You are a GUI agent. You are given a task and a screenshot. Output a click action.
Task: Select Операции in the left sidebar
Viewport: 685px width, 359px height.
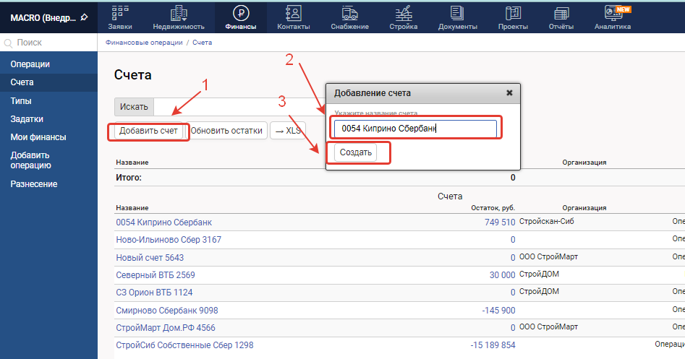(x=30, y=64)
